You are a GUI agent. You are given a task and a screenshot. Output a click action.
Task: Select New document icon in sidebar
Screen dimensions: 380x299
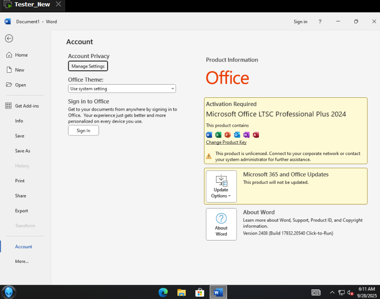click(9, 70)
